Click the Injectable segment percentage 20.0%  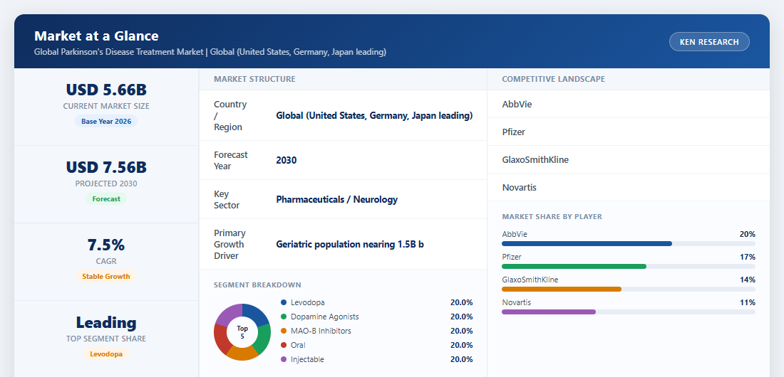pos(462,359)
